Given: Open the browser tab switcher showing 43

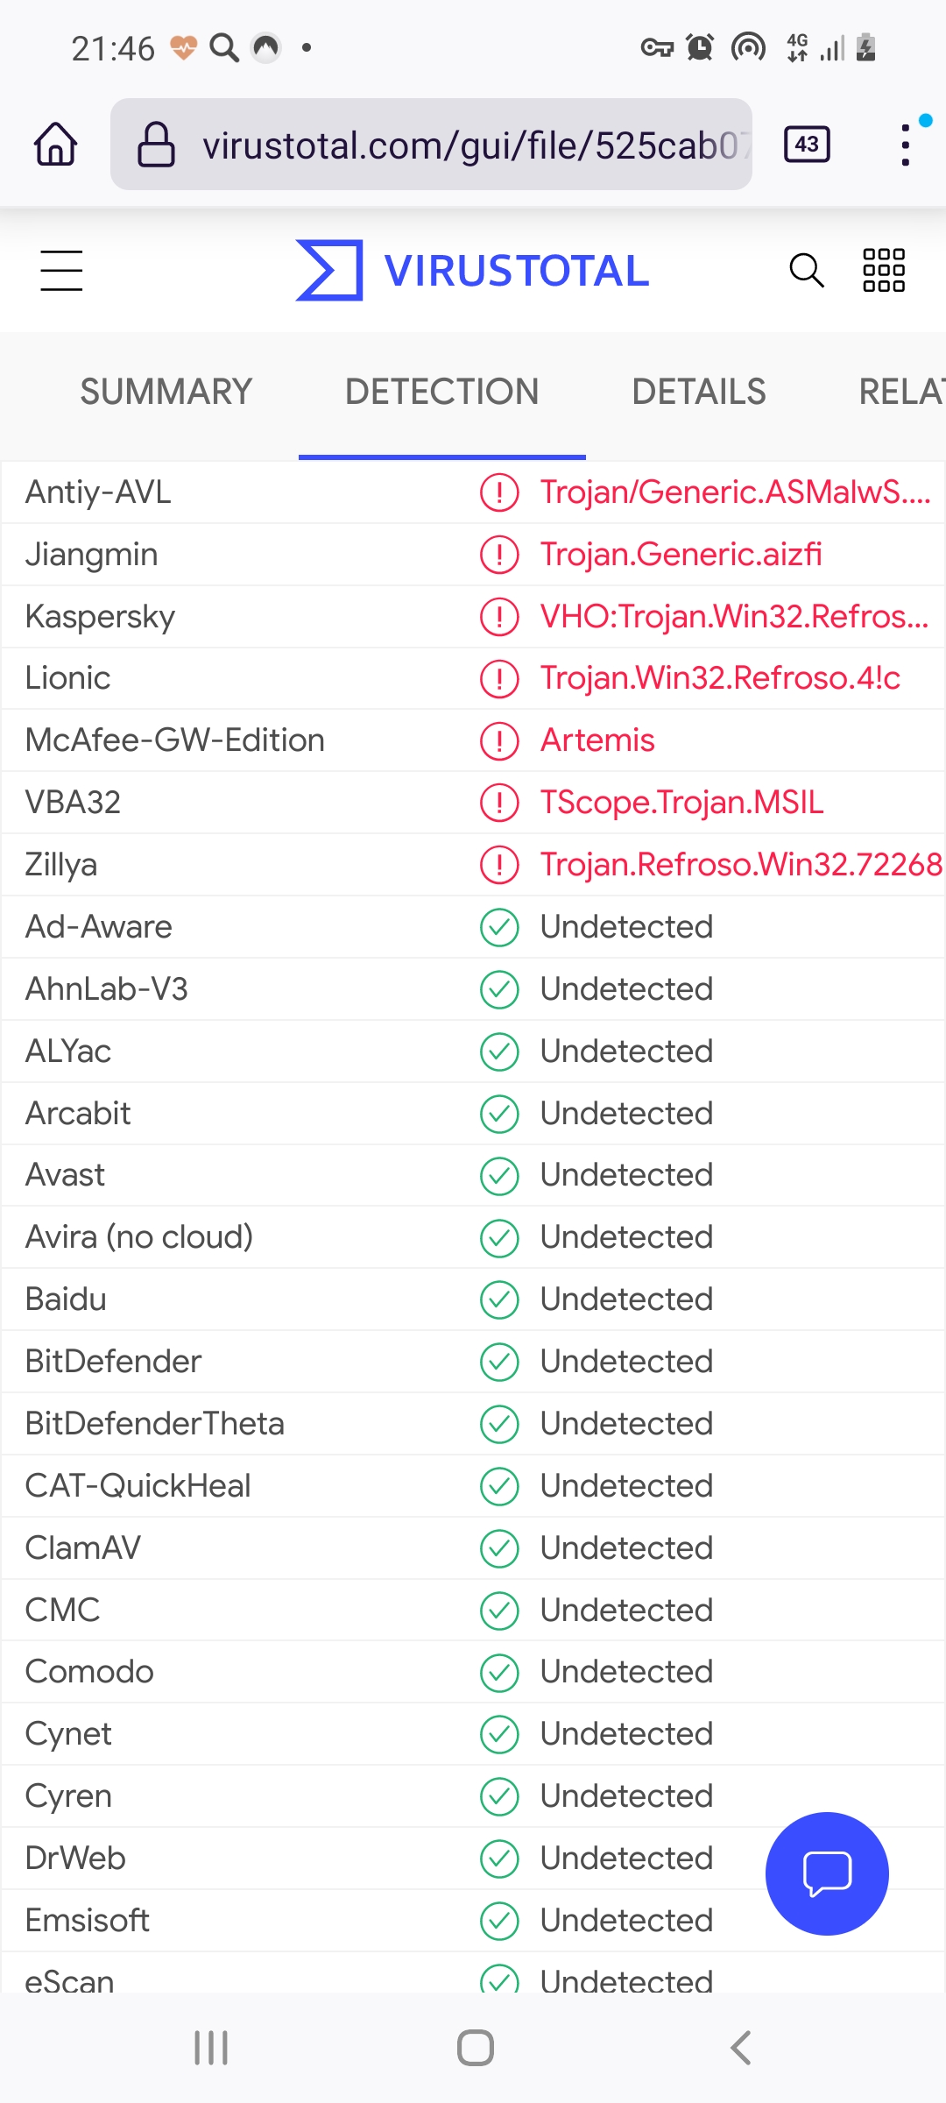Looking at the screenshot, I should pyautogui.click(x=807, y=145).
